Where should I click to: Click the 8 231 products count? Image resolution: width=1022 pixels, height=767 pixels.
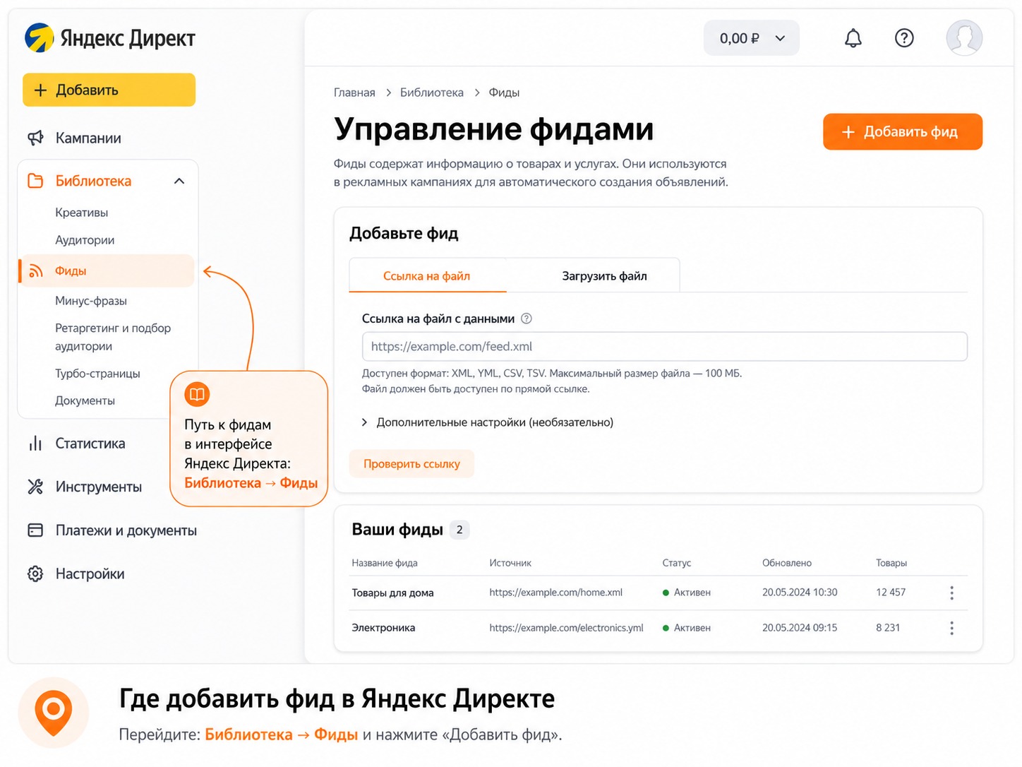[x=888, y=628]
